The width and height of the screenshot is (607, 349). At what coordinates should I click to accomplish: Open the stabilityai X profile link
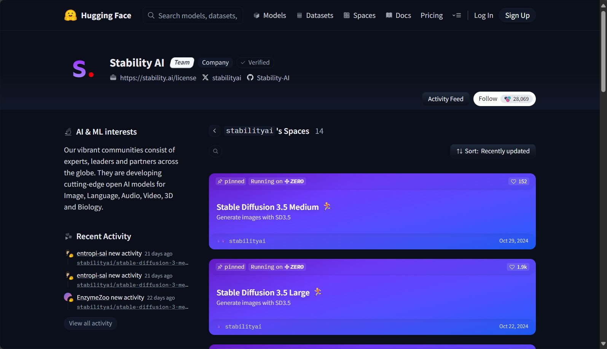click(x=226, y=78)
